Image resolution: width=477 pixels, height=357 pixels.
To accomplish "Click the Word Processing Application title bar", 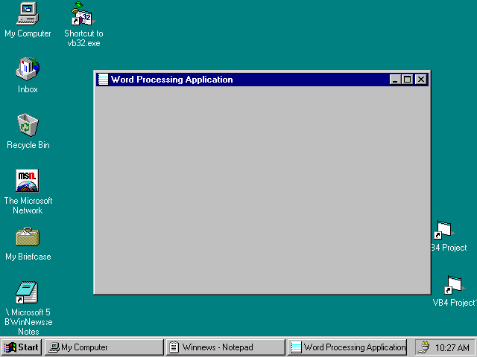I will point(298,80).
